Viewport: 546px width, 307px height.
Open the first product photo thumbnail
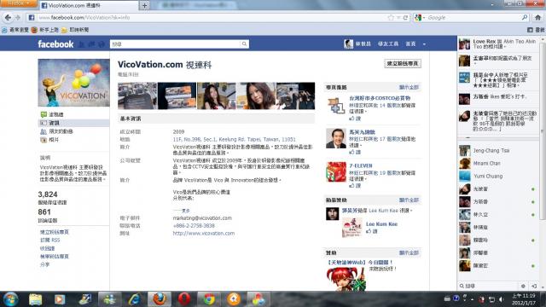[137, 96]
